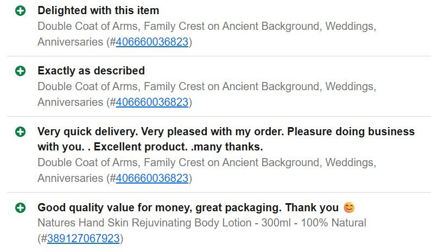Viewport: 431px width, 252px height.
Task: Follow item link below the "Very quick delivery" feedback
Action: coord(152,178)
